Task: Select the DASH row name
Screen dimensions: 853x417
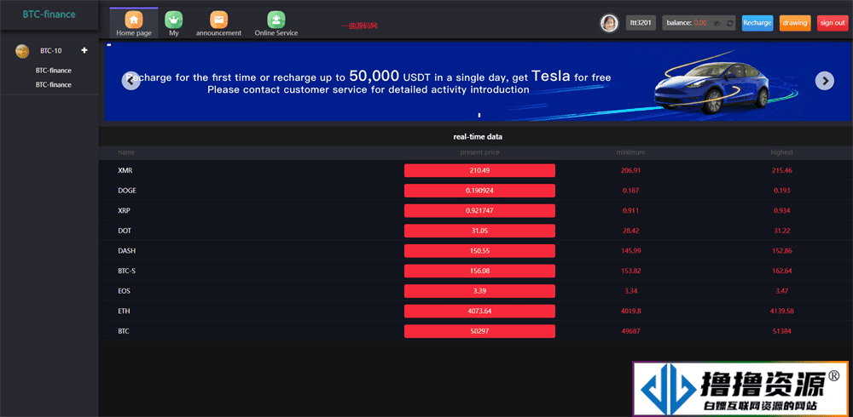Action: [x=127, y=251]
